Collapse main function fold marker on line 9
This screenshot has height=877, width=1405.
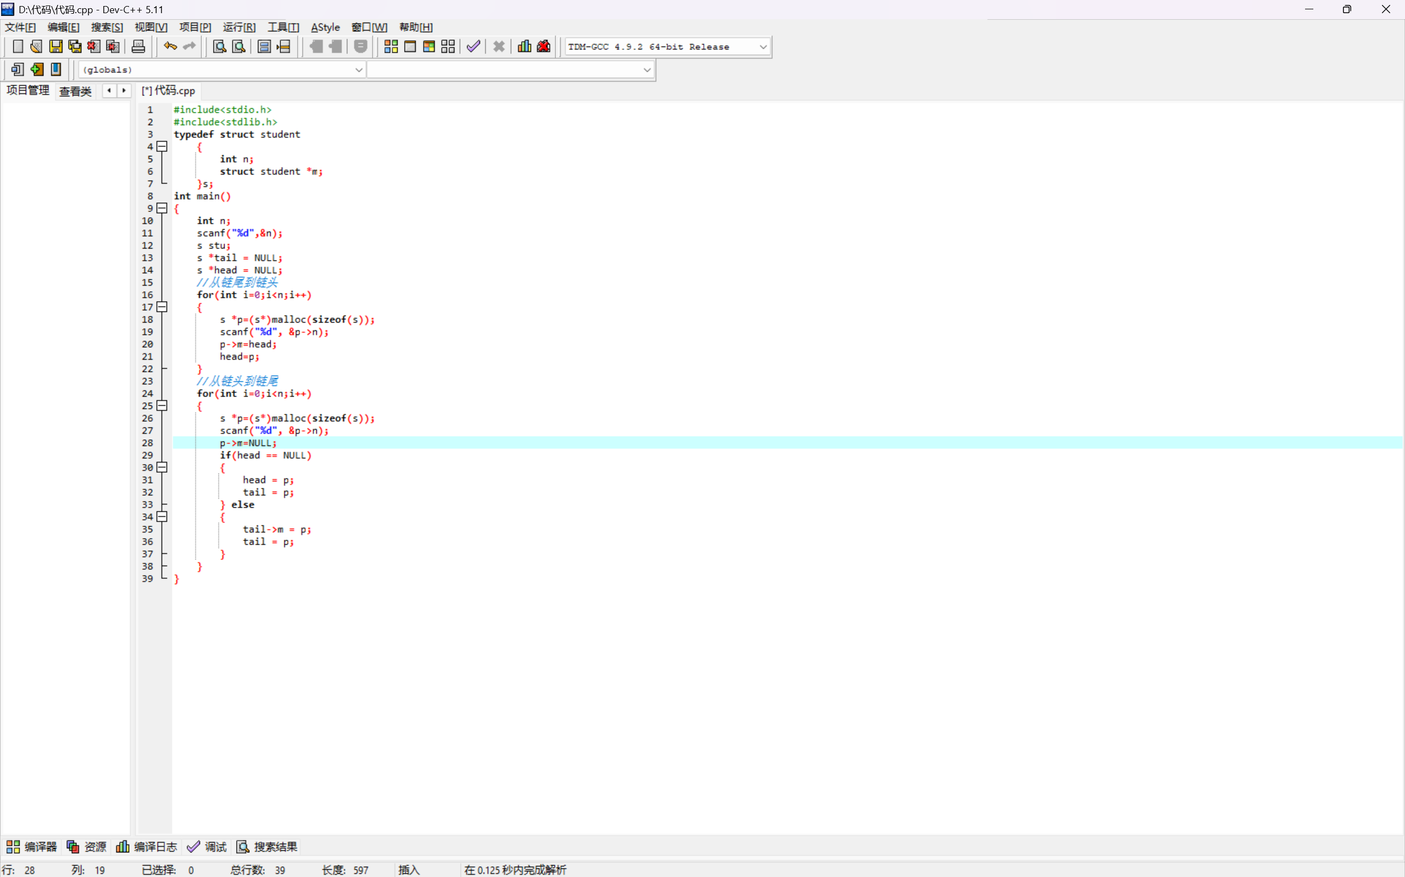(163, 208)
